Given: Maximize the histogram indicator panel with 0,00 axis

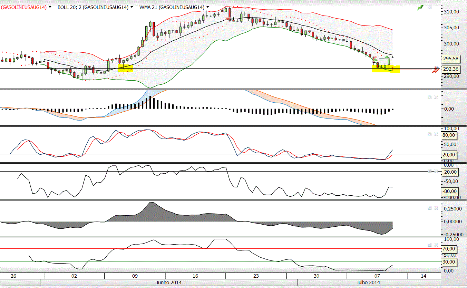Looking at the screenshot, I should [430, 97].
